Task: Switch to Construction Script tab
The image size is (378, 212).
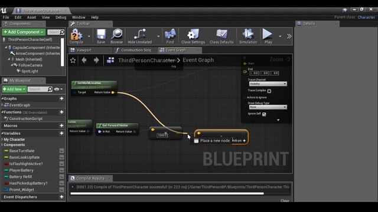Action: click(x=135, y=50)
